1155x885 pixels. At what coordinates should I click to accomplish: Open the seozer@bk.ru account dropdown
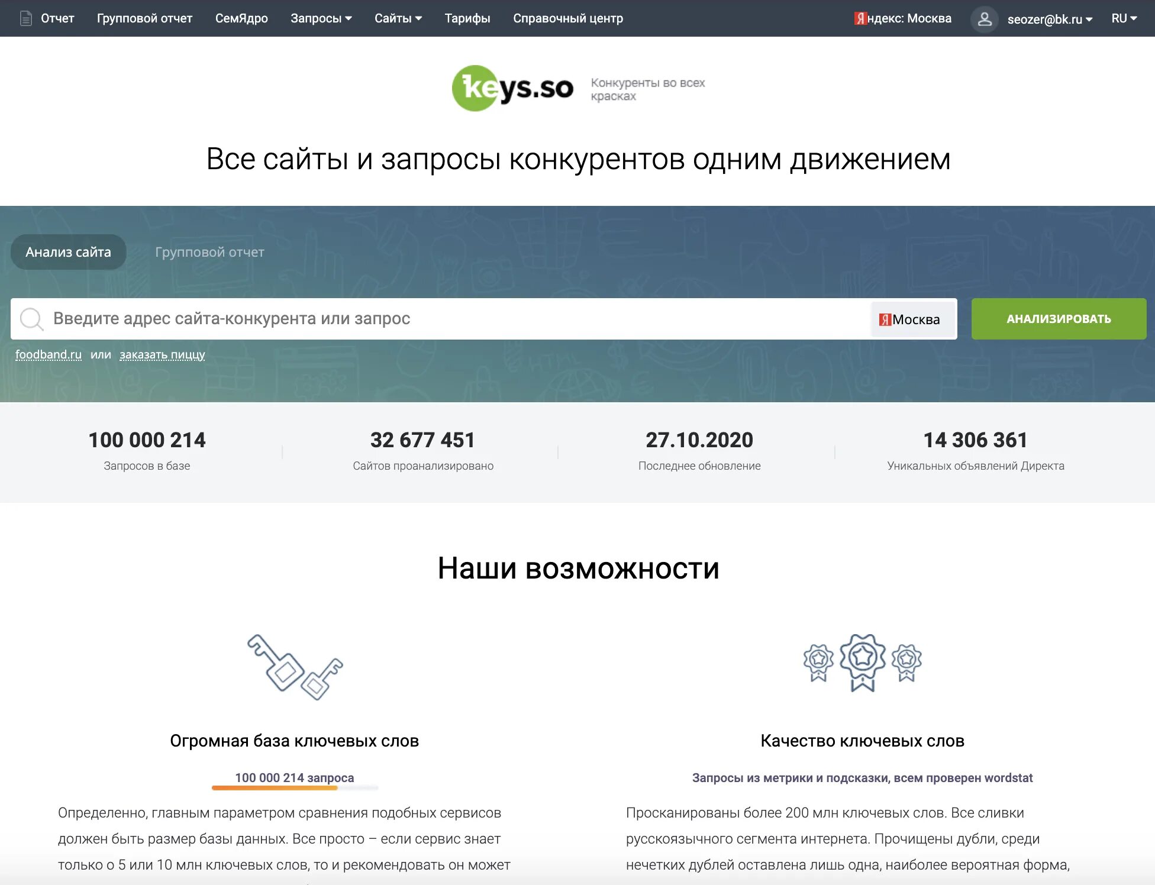click(x=1050, y=19)
